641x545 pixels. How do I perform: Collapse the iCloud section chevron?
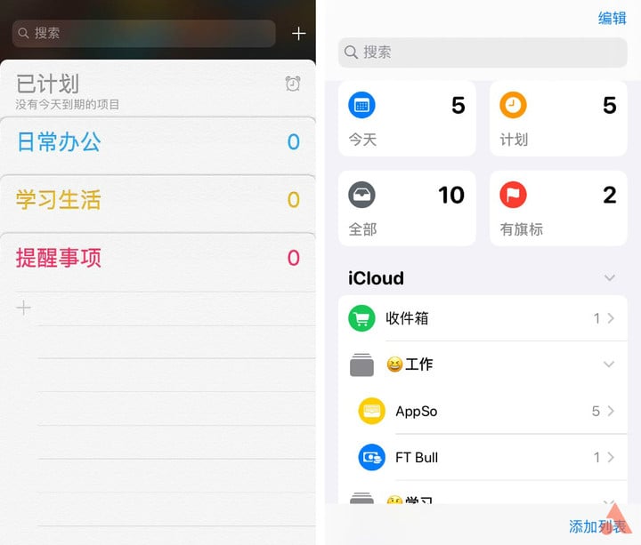(610, 278)
